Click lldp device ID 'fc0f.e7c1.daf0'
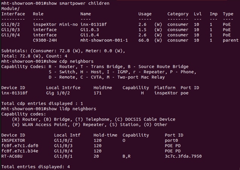This screenshot has height=170, width=240. coord(20,146)
